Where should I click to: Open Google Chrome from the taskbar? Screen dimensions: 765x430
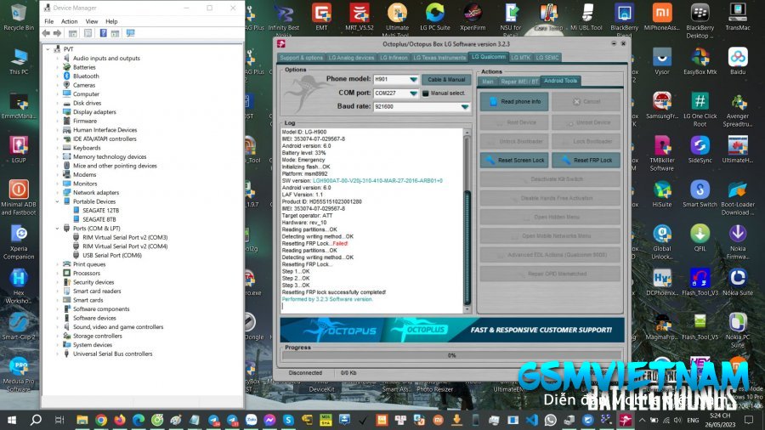pos(101,420)
